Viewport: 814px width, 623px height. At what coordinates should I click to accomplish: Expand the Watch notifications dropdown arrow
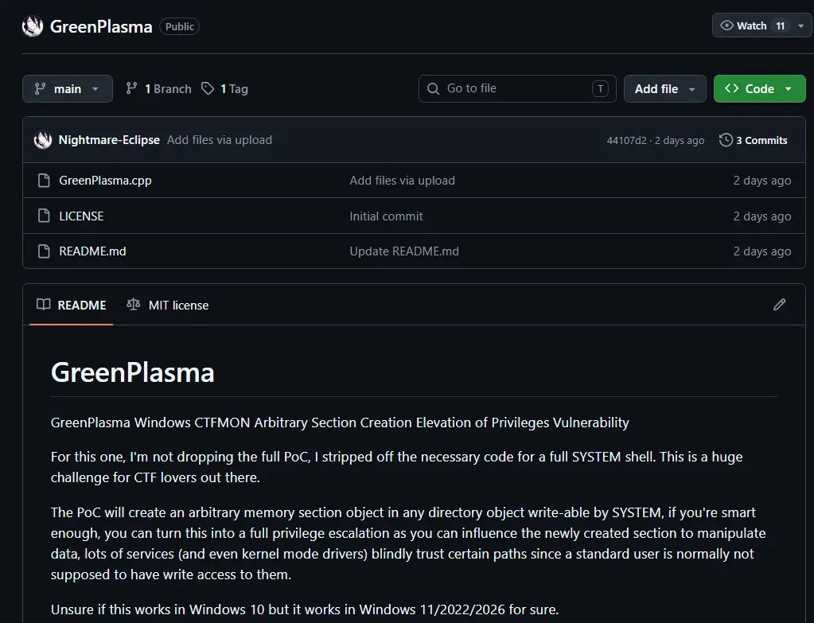pyautogui.click(x=801, y=26)
